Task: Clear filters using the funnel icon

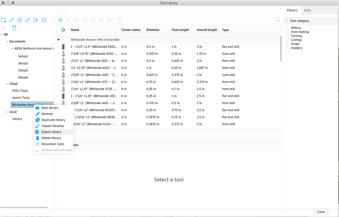Action: tap(277, 20)
